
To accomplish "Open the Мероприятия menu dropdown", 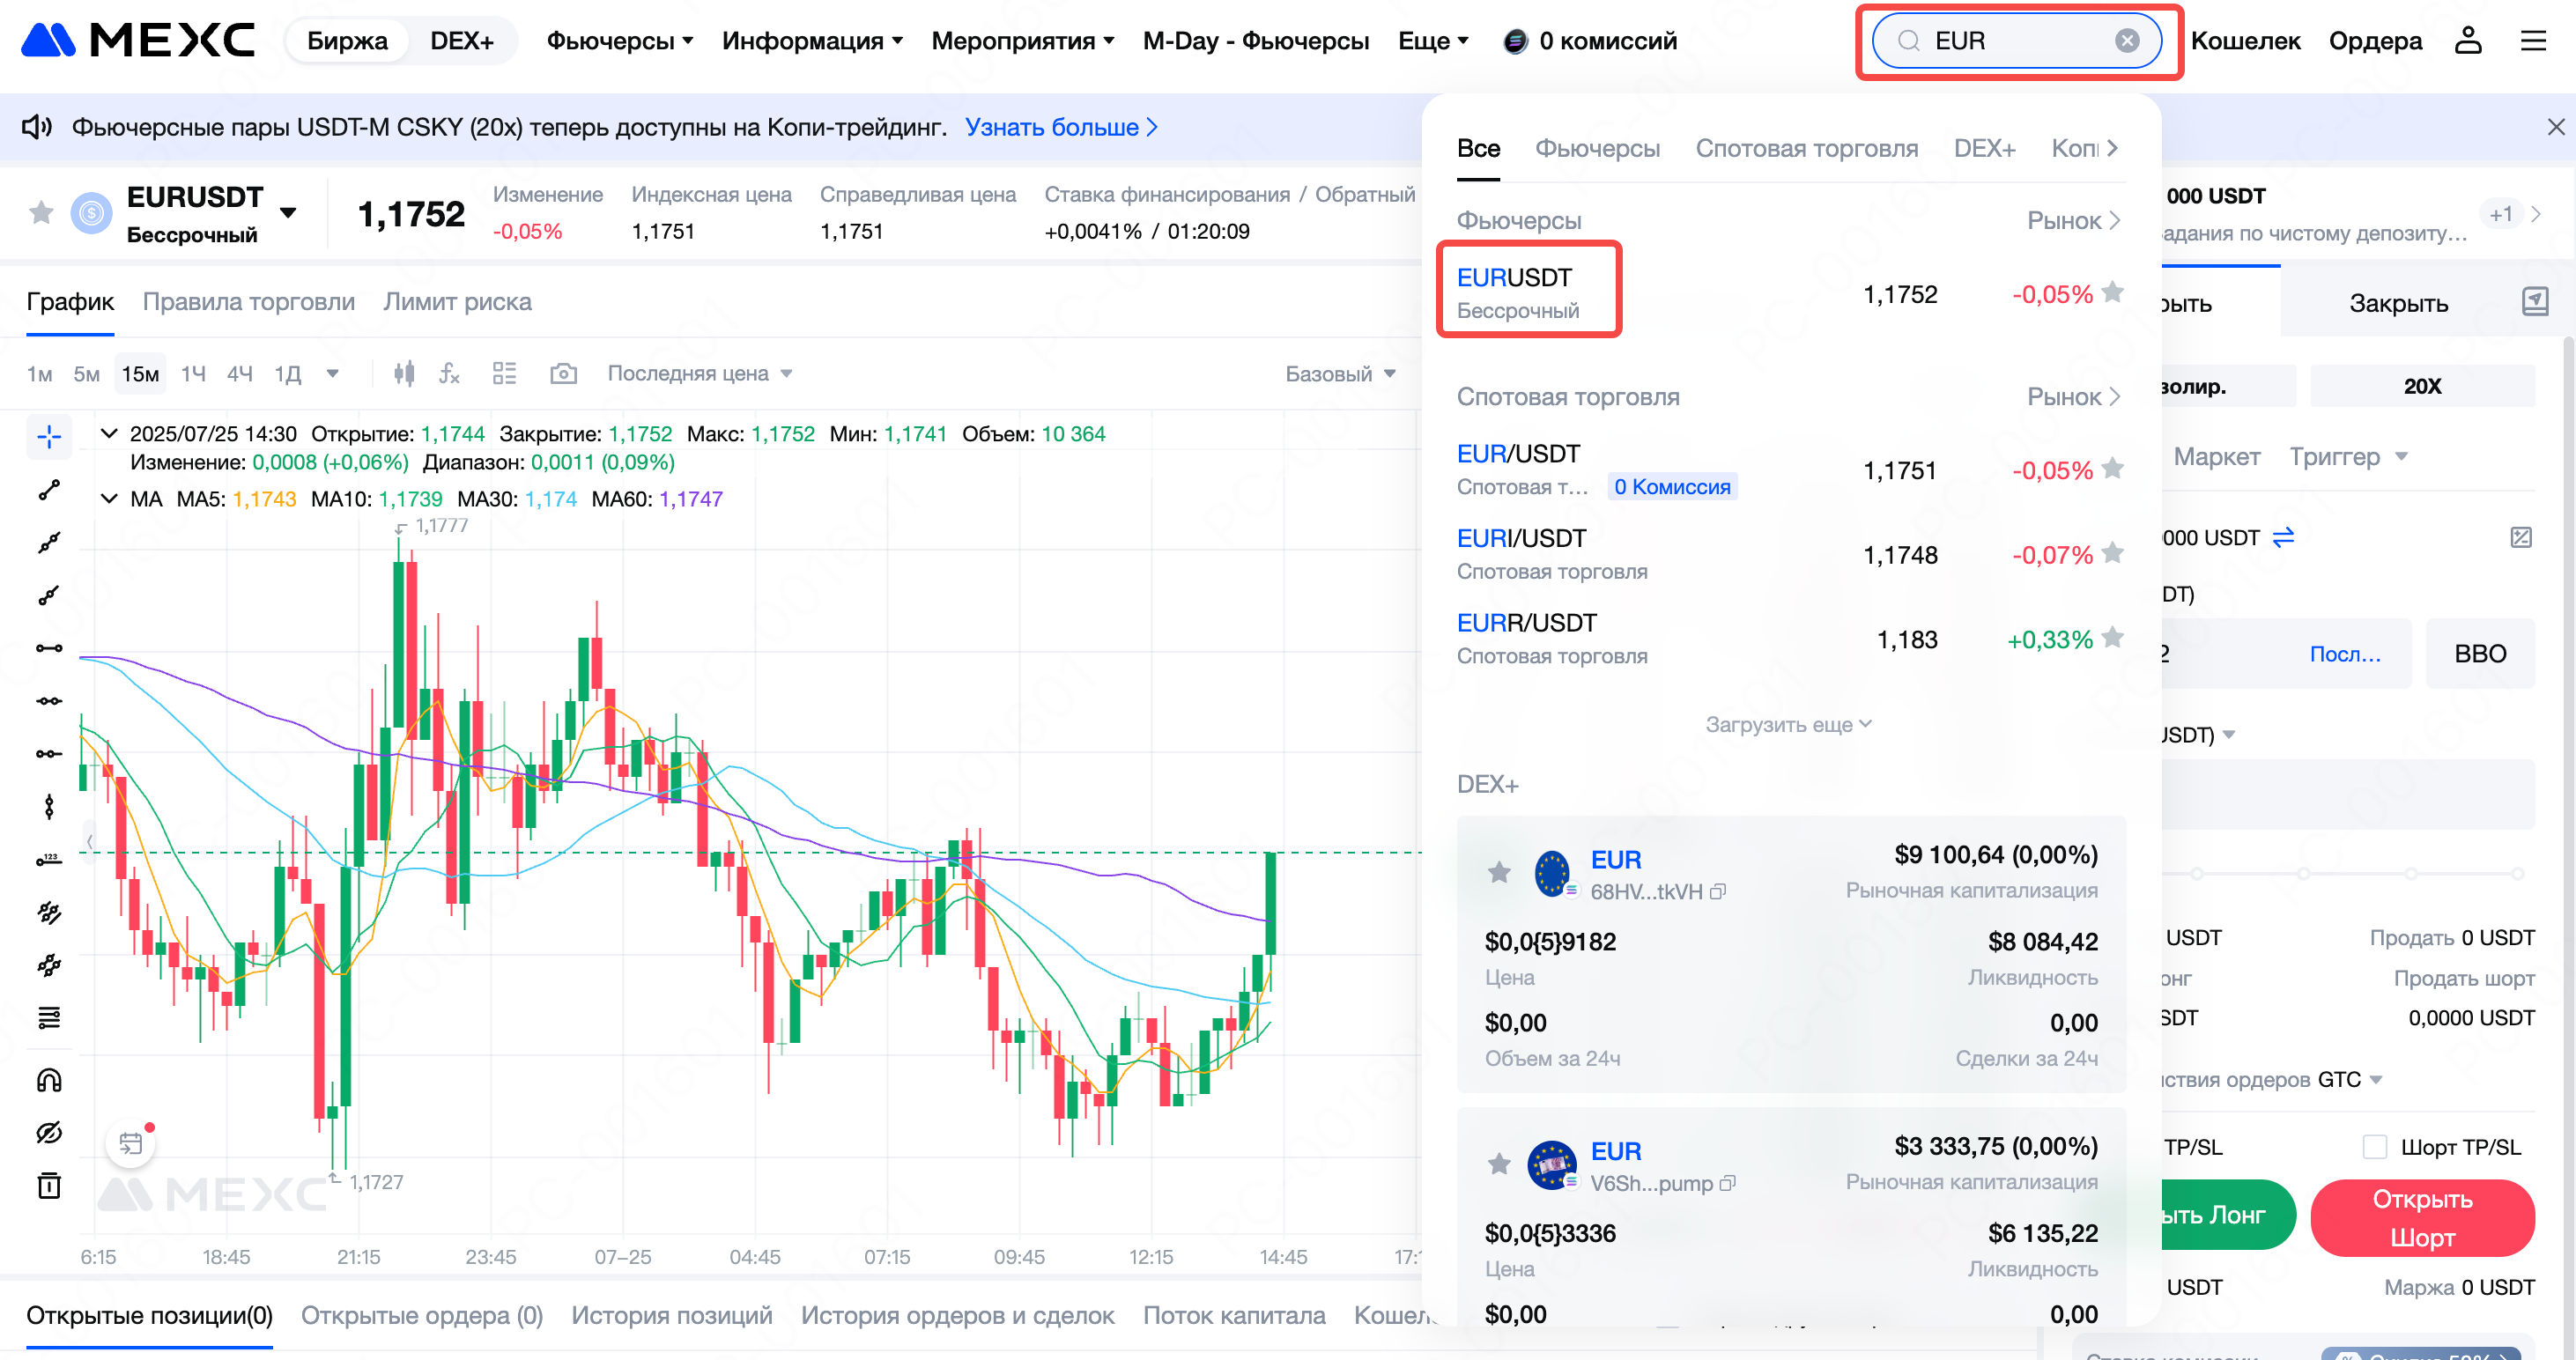I will click(x=1022, y=41).
